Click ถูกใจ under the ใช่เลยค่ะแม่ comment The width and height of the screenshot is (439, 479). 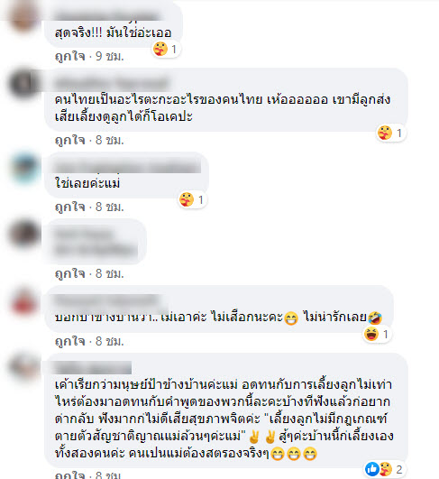point(70,207)
